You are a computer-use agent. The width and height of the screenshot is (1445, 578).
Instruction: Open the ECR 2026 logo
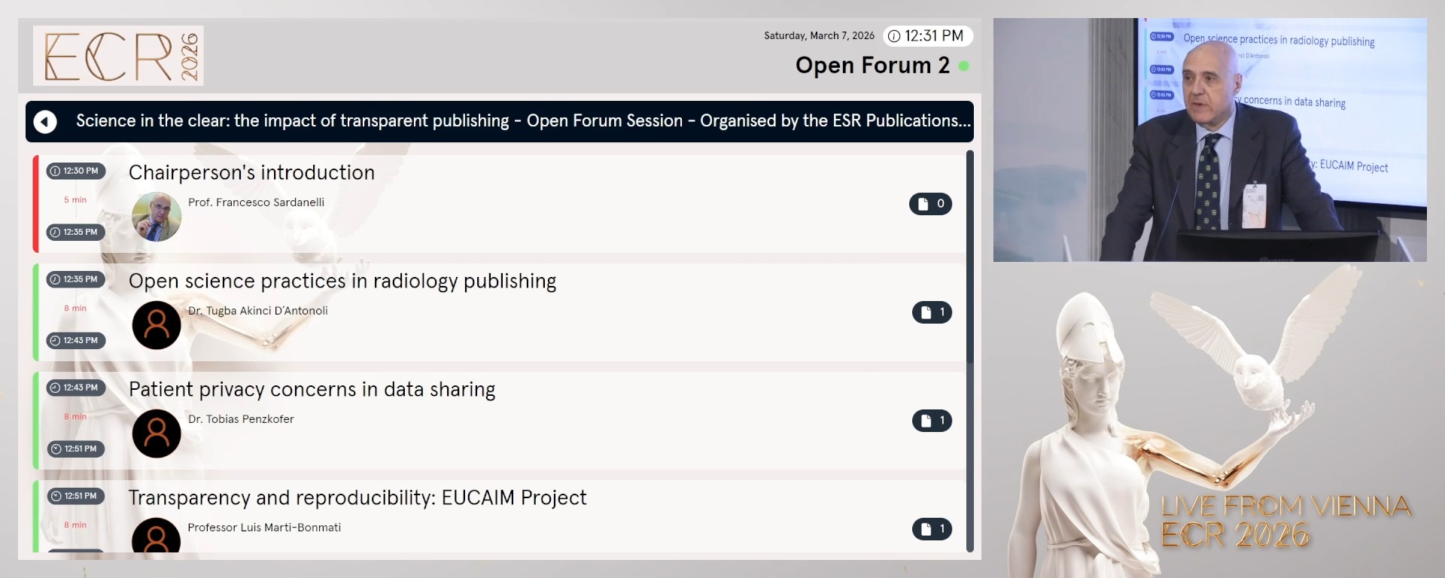click(118, 56)
